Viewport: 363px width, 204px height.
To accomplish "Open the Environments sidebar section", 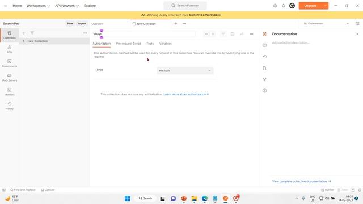I will click(x=10, y=63).
